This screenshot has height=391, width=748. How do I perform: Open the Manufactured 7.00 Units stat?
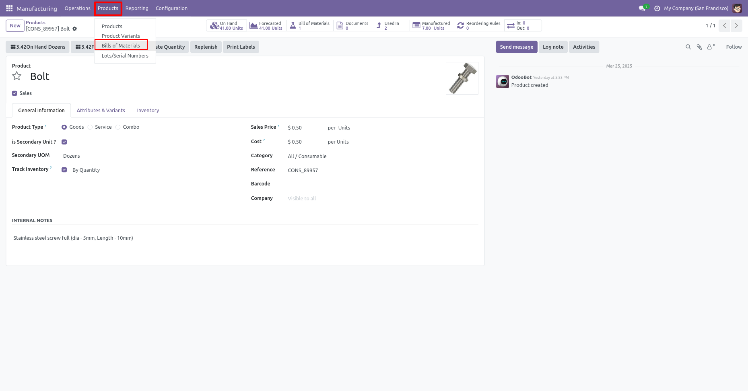click(432, 26)
